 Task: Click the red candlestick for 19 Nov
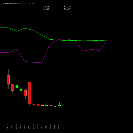click(x=13, y=87)
